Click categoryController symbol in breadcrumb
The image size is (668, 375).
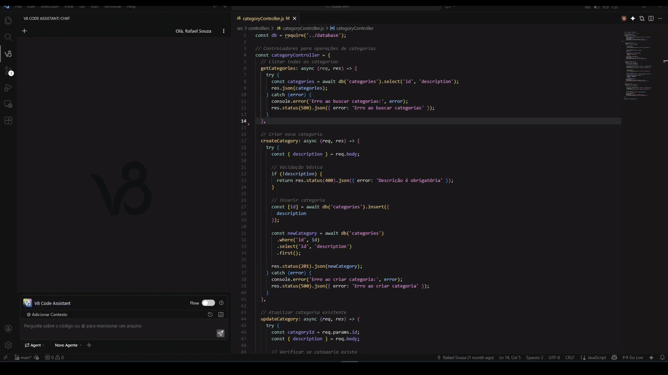tap(352, 28)
